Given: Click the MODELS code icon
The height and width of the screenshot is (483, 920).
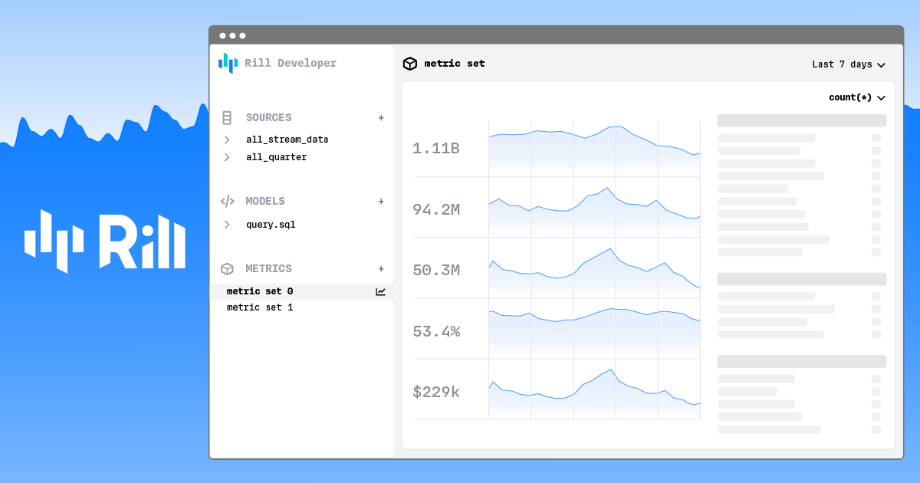Looking at the screenshot, I should [x=227, y=201].
